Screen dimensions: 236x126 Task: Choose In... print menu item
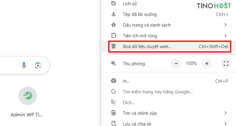pyautogui.click(x=169, y=81)
